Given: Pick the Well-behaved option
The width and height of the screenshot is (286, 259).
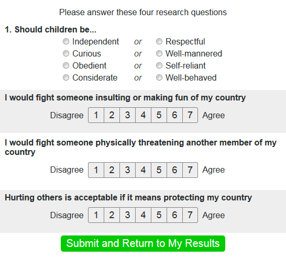Looking at the screenshot, I should [x=159, y=77].
